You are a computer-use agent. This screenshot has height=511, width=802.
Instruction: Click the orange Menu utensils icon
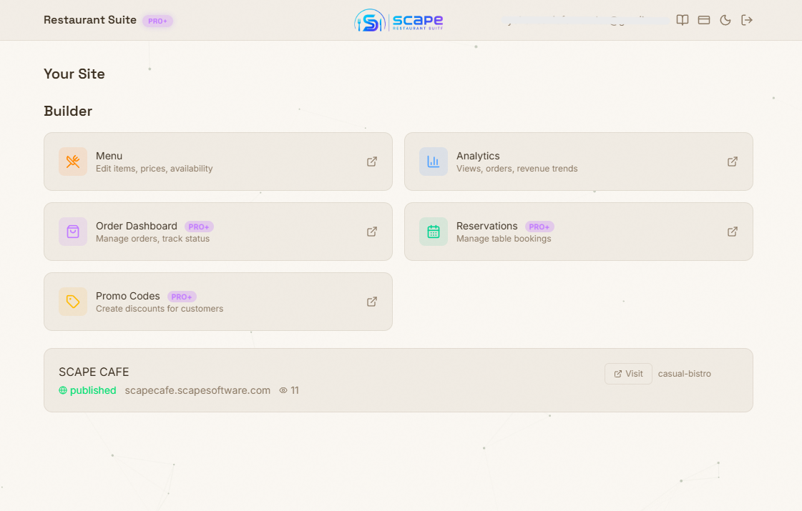pyautogui.click(x=73, y=162)
